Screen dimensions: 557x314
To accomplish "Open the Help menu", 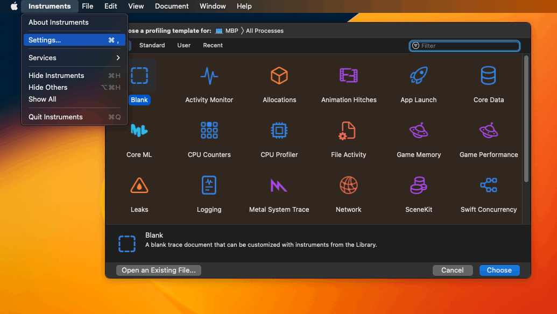I will coord(244,6).
